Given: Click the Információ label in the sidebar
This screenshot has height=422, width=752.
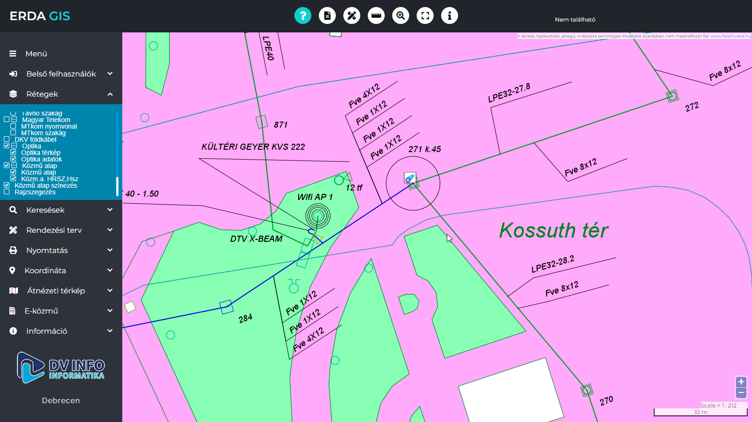Looking at the screenshot, I should tap(47, 331).
